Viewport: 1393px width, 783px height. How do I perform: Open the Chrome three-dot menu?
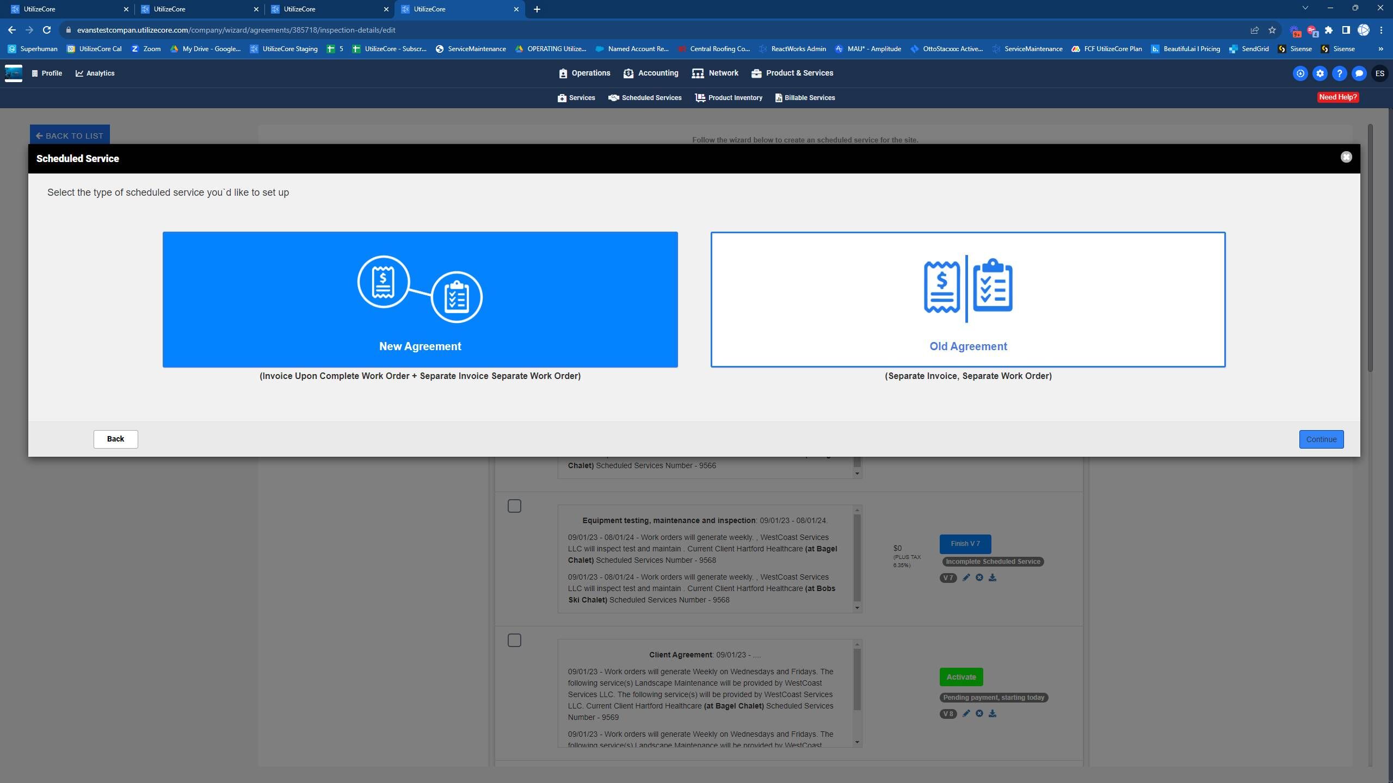[x=1381, y=30]
